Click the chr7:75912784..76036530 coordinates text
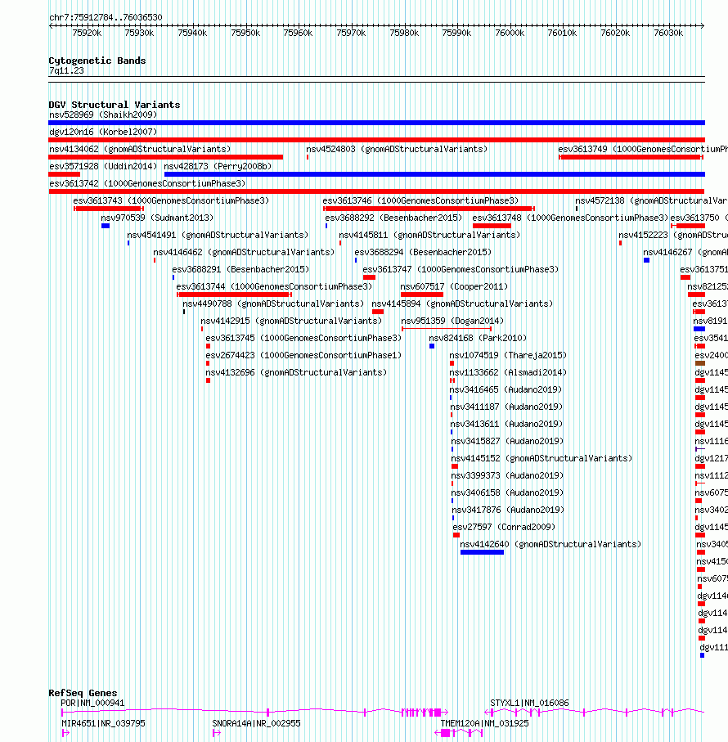This screenshot has width=728, height=742. click(106, 17)
